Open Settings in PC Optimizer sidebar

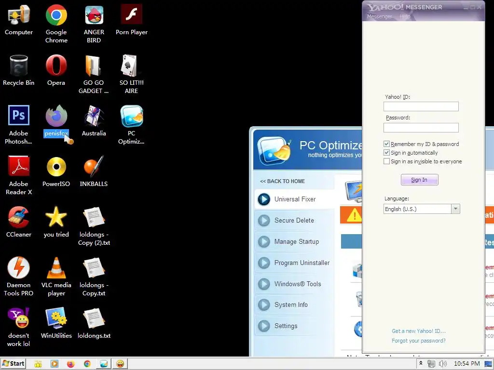click(294, 326)
